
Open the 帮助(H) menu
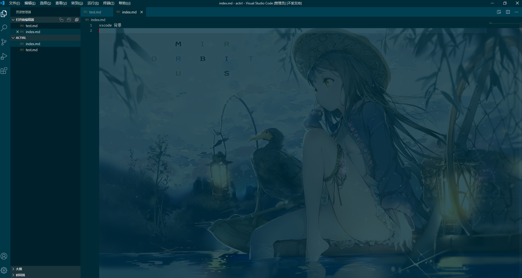pyautogui.click(x=125, y=3)
